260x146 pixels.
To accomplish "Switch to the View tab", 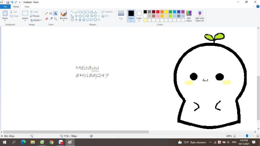I will 27,7.
